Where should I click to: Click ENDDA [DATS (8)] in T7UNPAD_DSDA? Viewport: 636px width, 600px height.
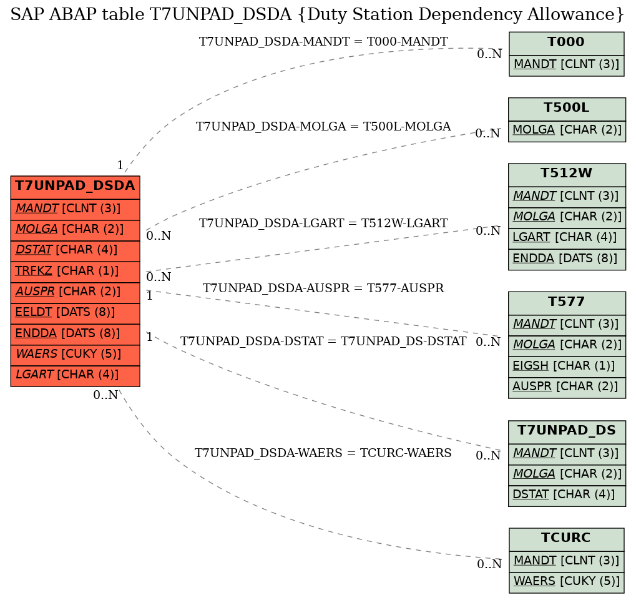[75, 334]
